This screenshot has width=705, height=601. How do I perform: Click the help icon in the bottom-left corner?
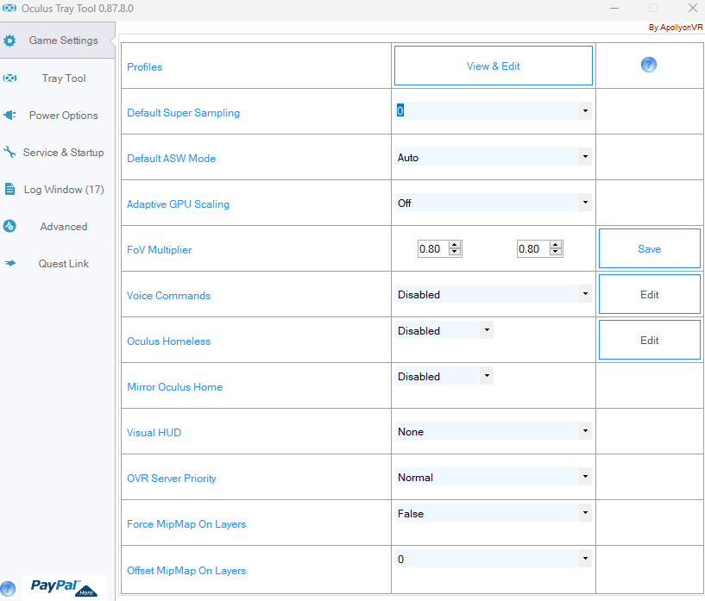(8, 588)
